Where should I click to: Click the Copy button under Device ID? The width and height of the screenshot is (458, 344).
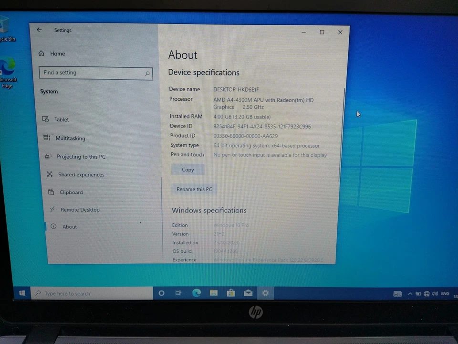[187, 170]
